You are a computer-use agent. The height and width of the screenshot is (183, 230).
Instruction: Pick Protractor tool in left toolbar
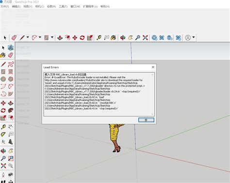click(x=3, y=134)
